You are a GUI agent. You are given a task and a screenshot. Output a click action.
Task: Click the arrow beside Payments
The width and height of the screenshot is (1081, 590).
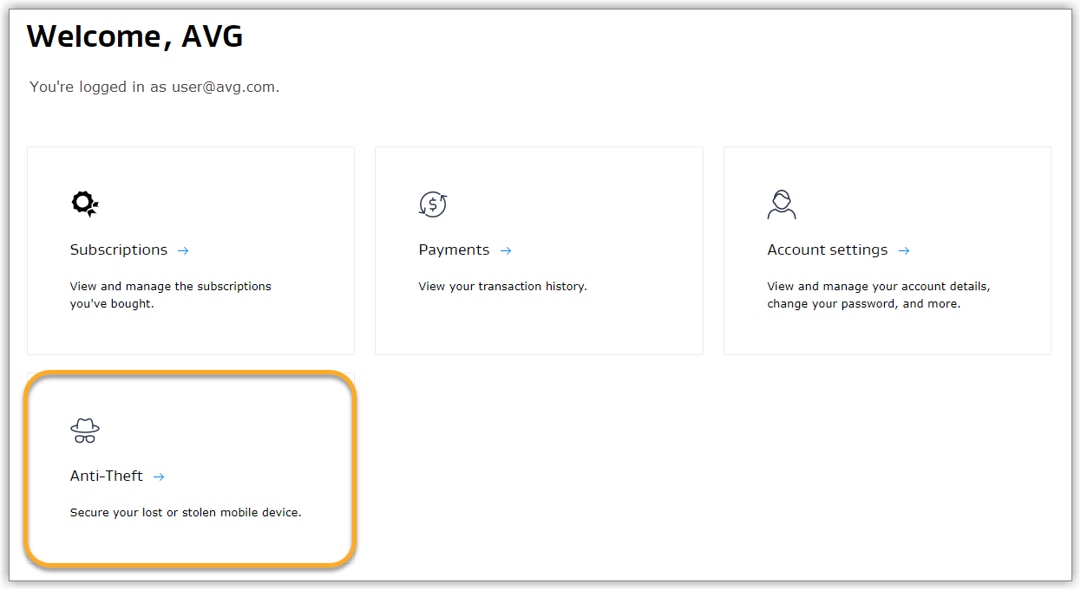(506, 250)
